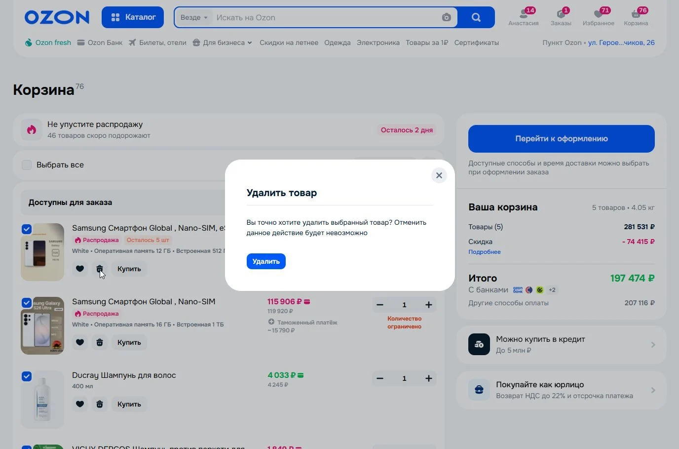Uncheck the Samsung 512 ГБ phone checkbox
This screenshot has width=679, height=449.
(27, 229)
